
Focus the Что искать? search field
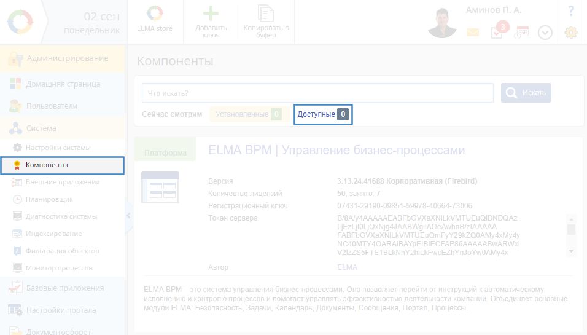click(317, 93)
